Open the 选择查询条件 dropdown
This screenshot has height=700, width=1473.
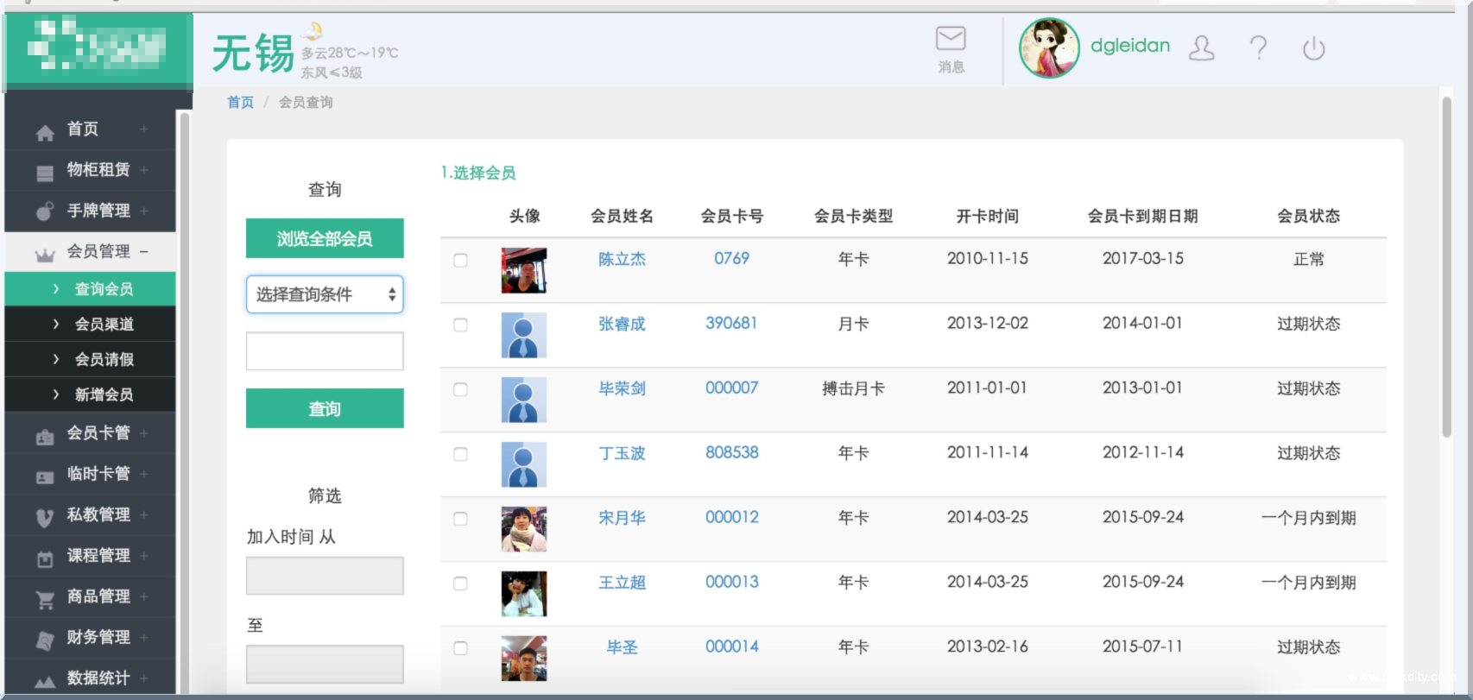tap(325, 294)
